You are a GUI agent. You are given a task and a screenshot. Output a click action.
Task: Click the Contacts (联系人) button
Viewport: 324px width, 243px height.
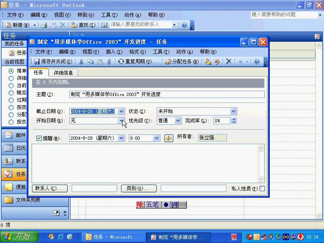coord(50,188)
